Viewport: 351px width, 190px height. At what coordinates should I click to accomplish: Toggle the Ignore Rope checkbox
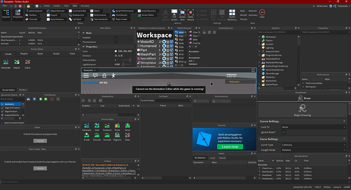pyautogui.click(x=284, y=132)
